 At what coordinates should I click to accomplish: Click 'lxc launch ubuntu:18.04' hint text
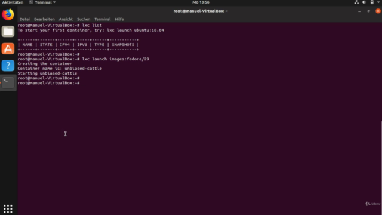pyautogui.click(x=135, y=30)
